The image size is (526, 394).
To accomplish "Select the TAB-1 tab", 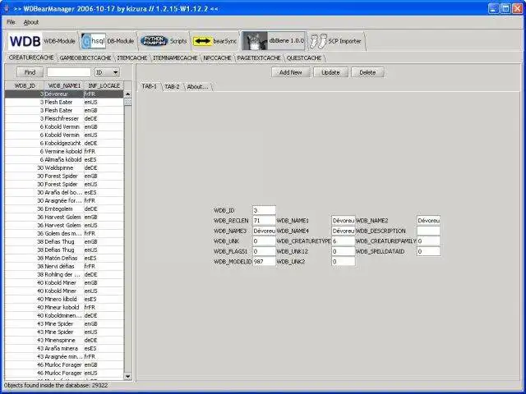I will [x=150, y=86].
